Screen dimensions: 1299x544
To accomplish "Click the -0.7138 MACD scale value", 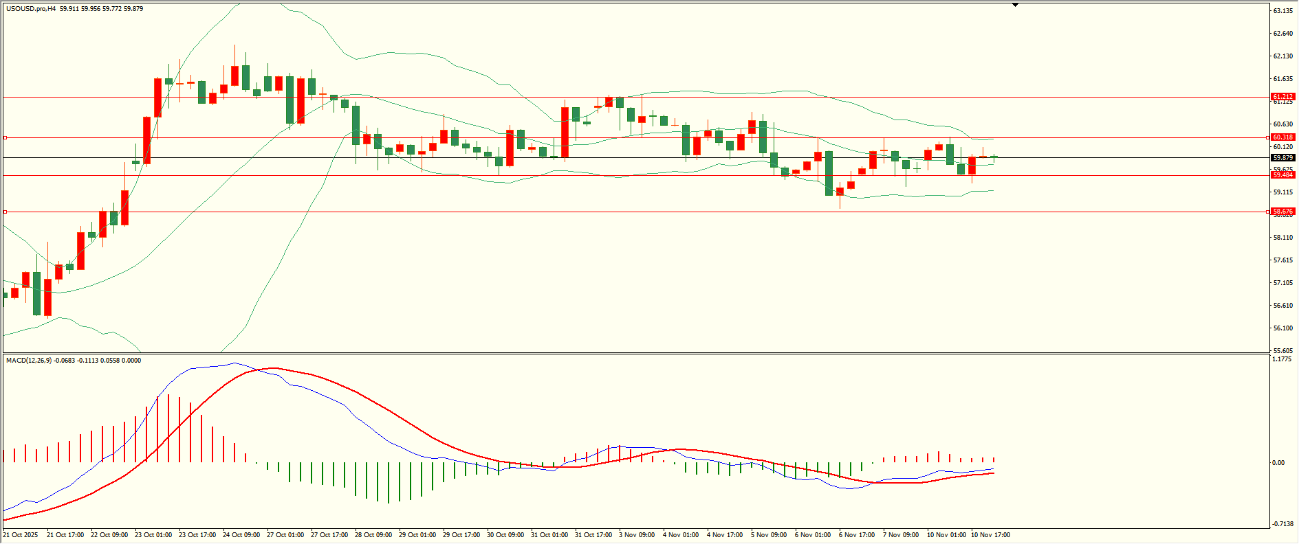I will point(1282,524).
